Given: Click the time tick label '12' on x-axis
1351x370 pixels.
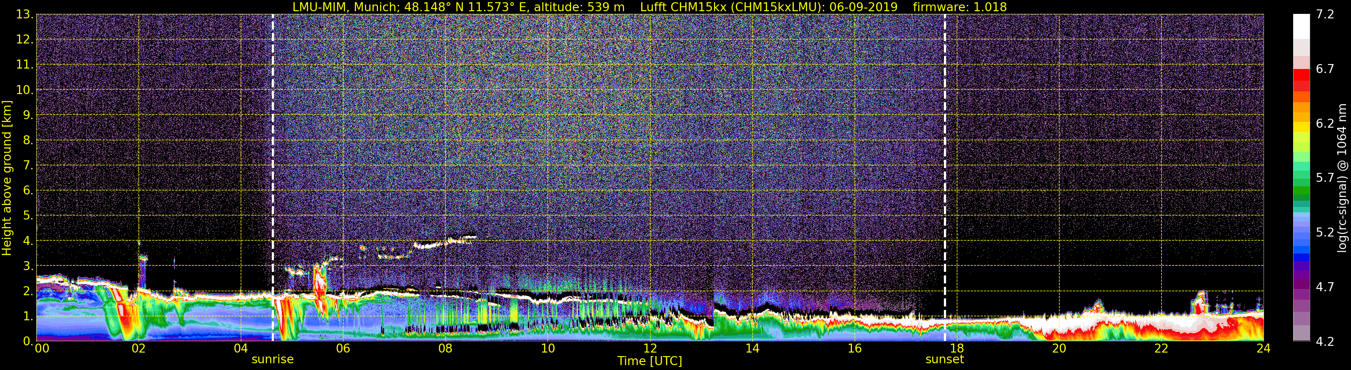Looking at the screenshot, I should click(650, 348).
